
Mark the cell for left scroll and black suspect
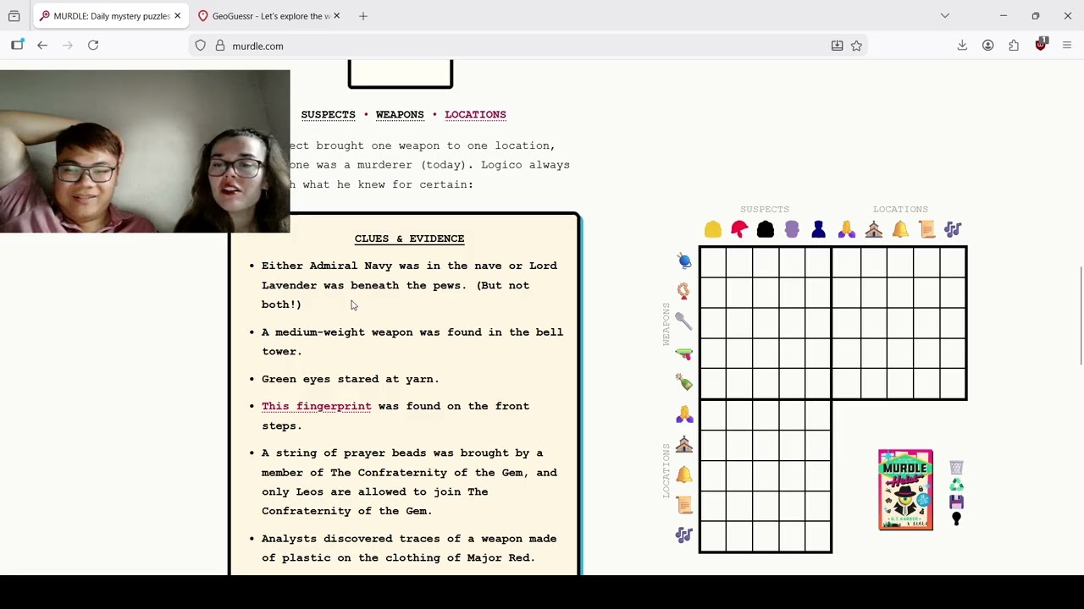tap(766, 507)
